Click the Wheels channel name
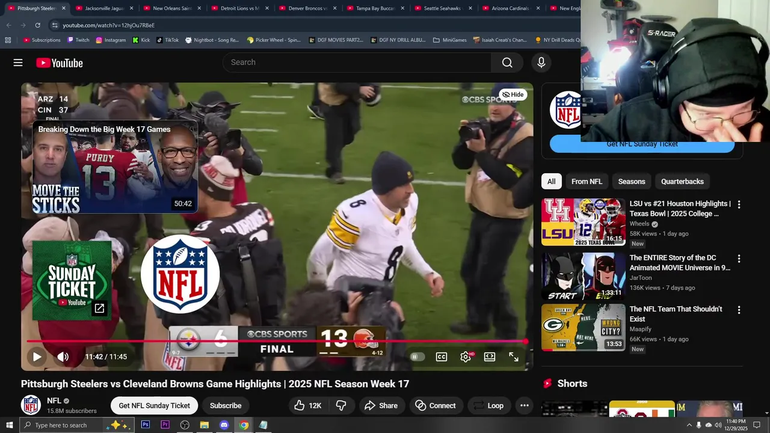This screenshot has width=770, height=433. 639,224
